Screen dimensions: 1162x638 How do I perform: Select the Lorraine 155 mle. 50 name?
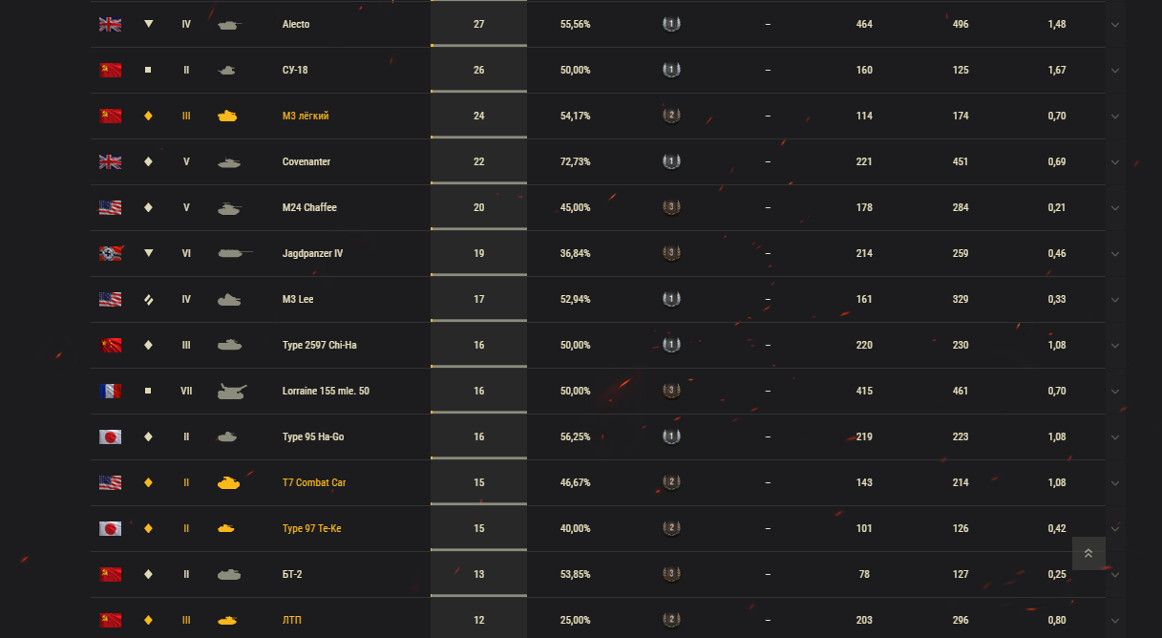click(326, 391)
